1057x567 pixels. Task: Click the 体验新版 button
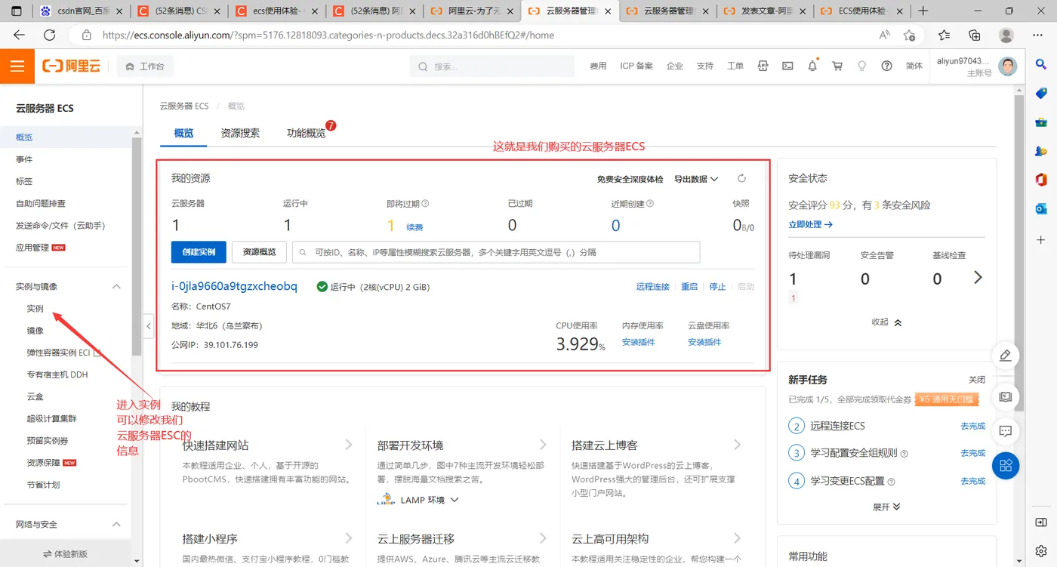pos(66,553)
